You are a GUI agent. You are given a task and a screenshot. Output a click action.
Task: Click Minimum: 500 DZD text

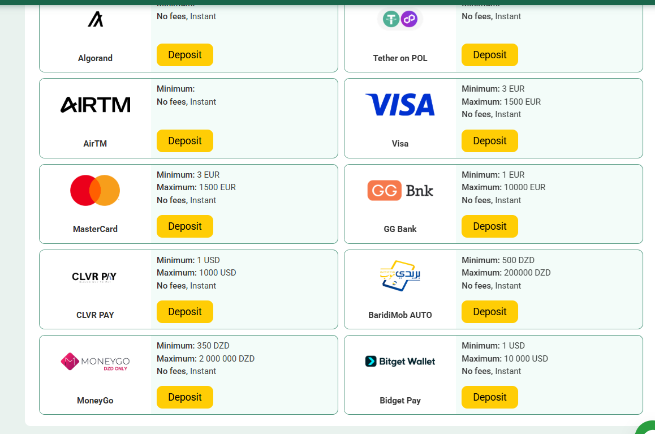pyautogui.click(x=498, y=260)
